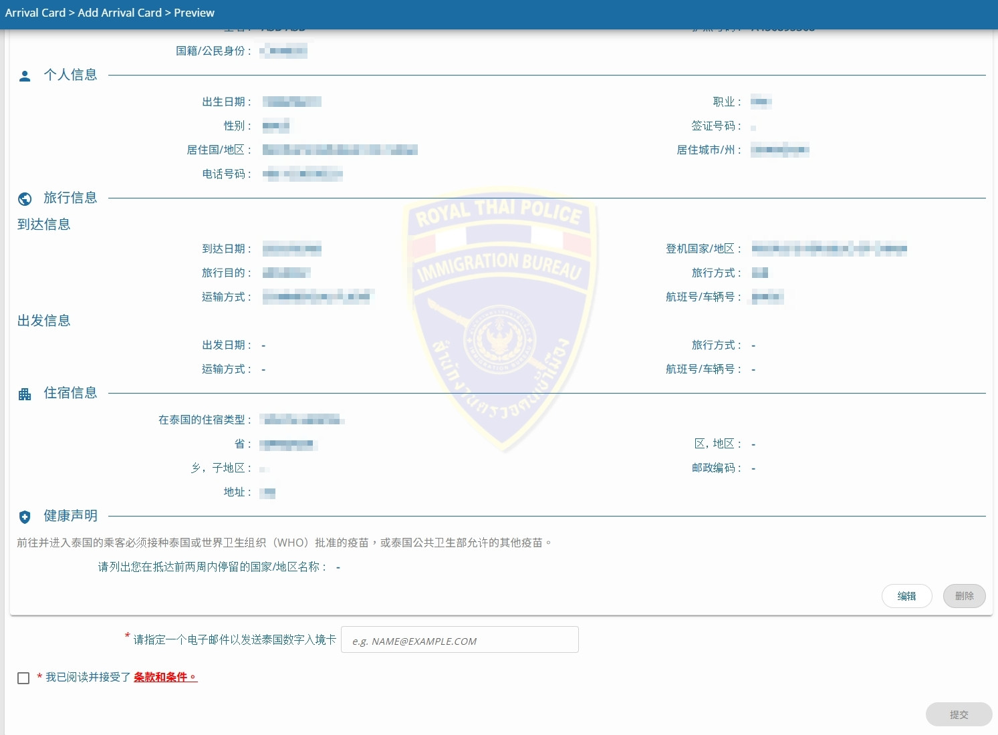Click the building icon beside 住宿信息

point(25,394)
